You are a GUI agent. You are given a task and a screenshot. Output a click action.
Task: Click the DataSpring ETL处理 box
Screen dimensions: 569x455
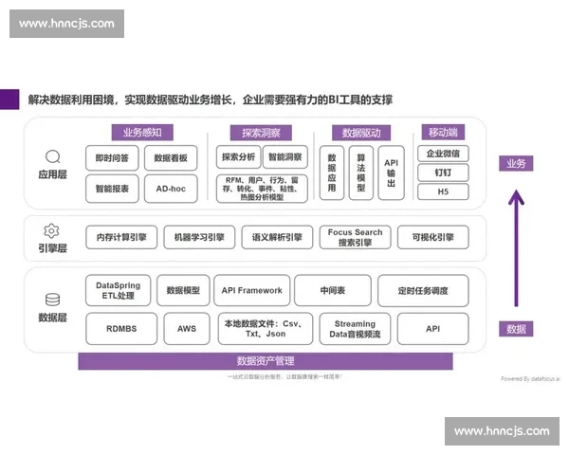(x=119, y=290)
